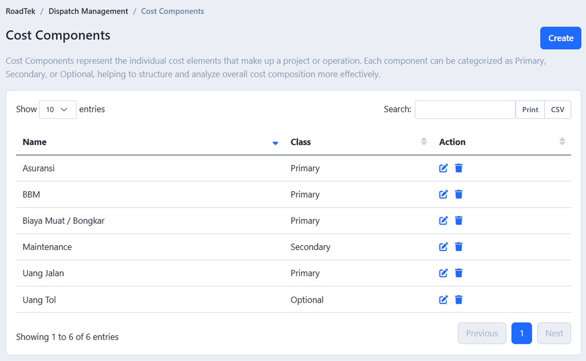
Task: Edit the Asuransi cost component
Action: pos(443,168)
